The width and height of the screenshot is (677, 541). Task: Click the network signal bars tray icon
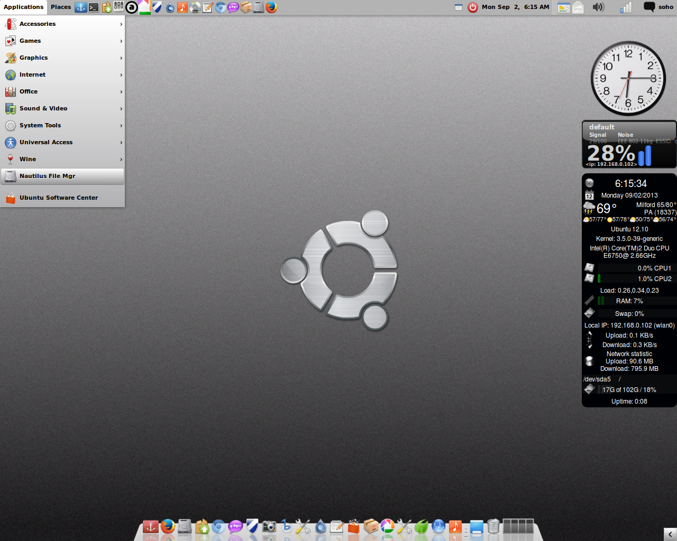click(626, 7)
